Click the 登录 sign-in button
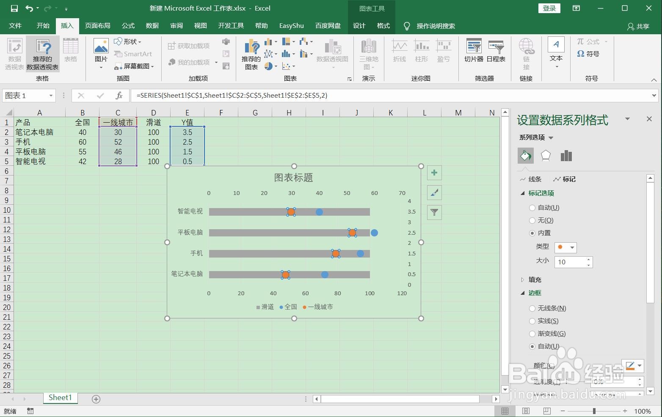The image size is (662, 417). click(549, 8)
